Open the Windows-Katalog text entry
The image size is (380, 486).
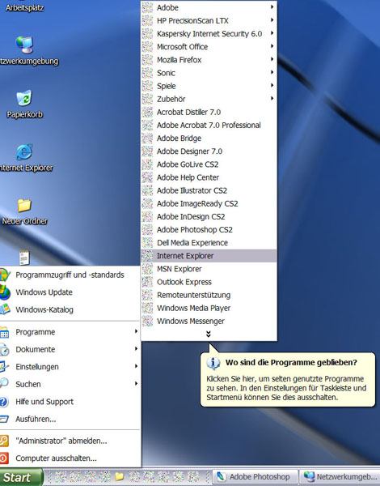pos(44,309)
